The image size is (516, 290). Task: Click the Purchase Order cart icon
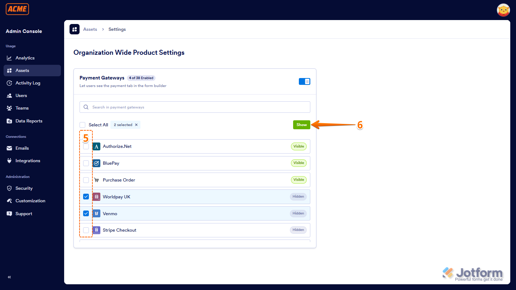[x=96, y=180]
